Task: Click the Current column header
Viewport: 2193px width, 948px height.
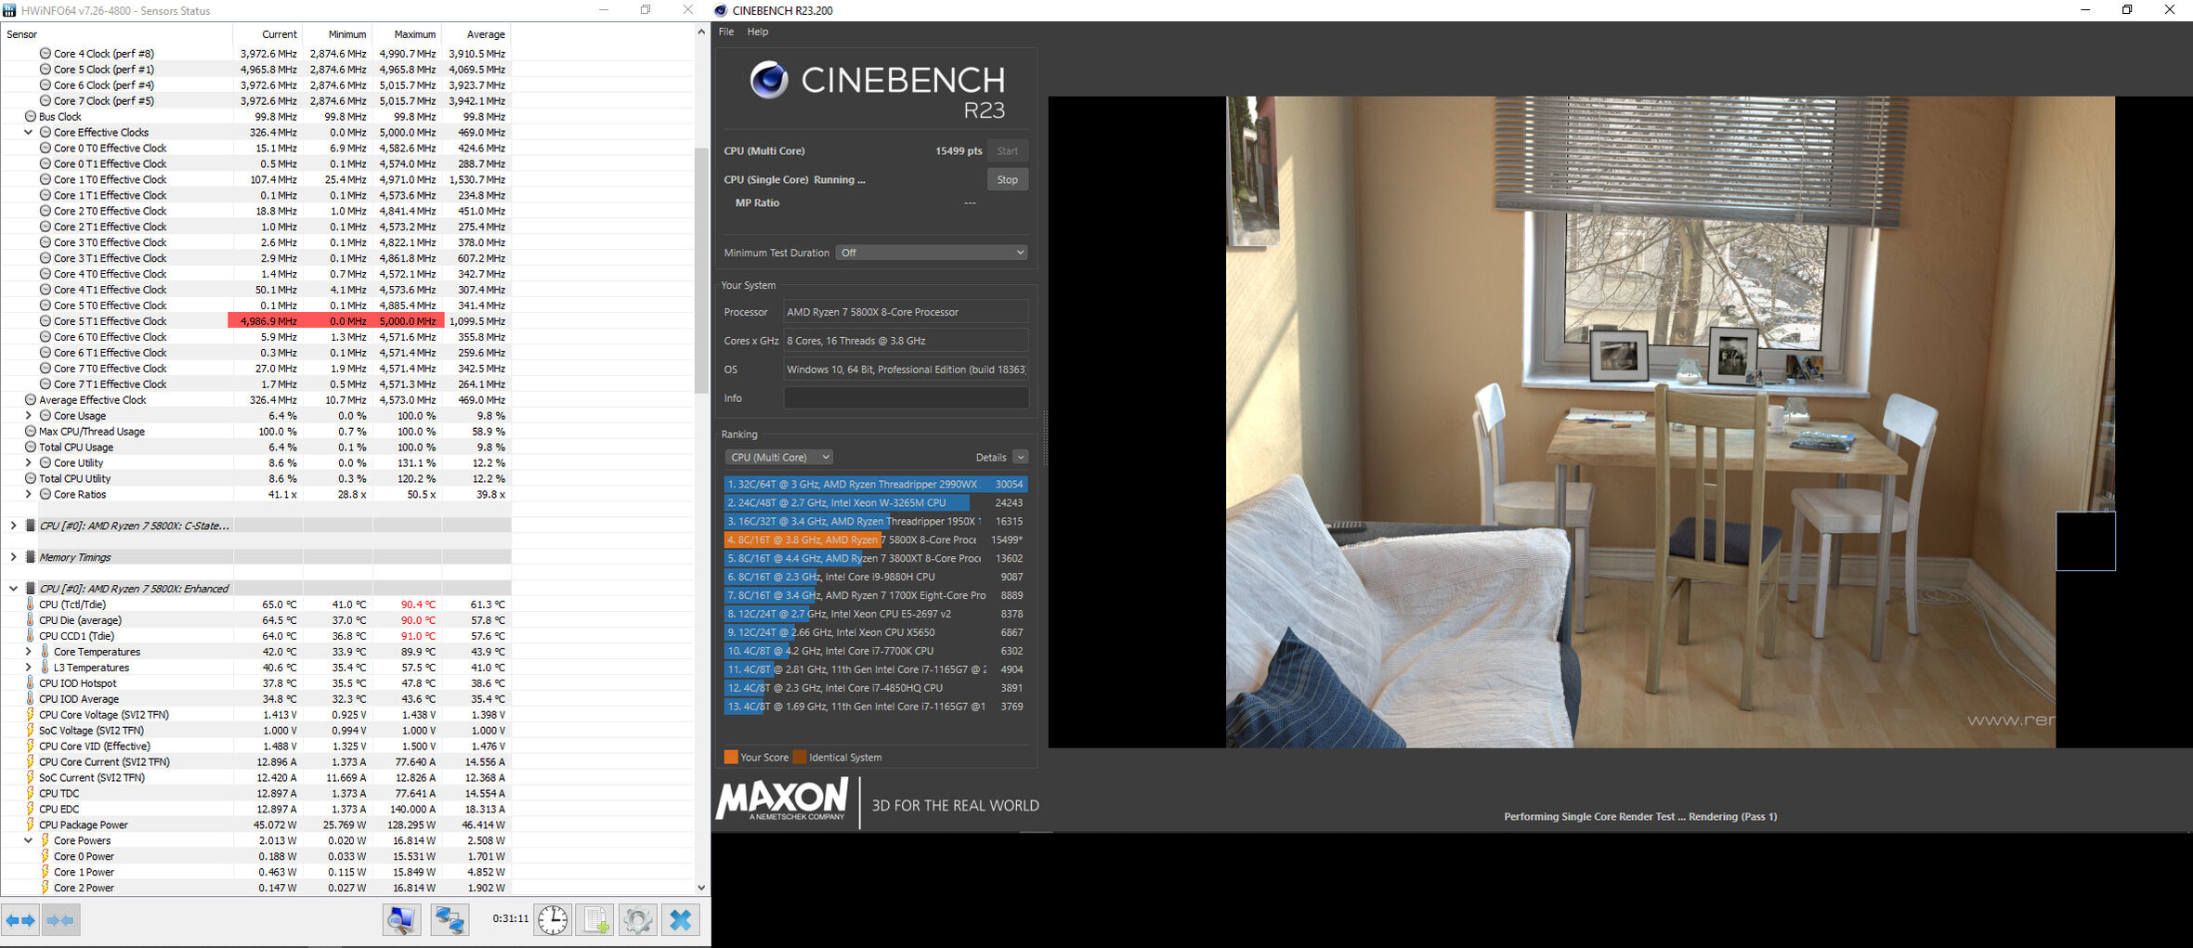Action: [268, 34]
